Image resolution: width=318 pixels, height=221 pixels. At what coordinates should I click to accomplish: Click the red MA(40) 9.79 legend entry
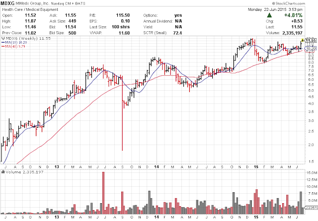(13, 46)
